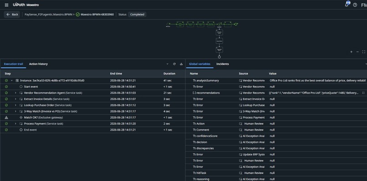This screenshot has width=367, height=181.
Task: Sort by the End time column header
Action: [x=116, y=73]
